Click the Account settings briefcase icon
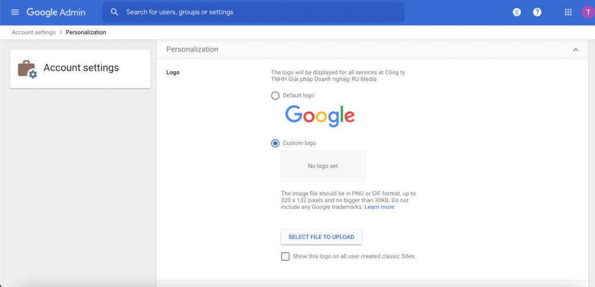Screen dimensions: 595x287 click(27, 69)
